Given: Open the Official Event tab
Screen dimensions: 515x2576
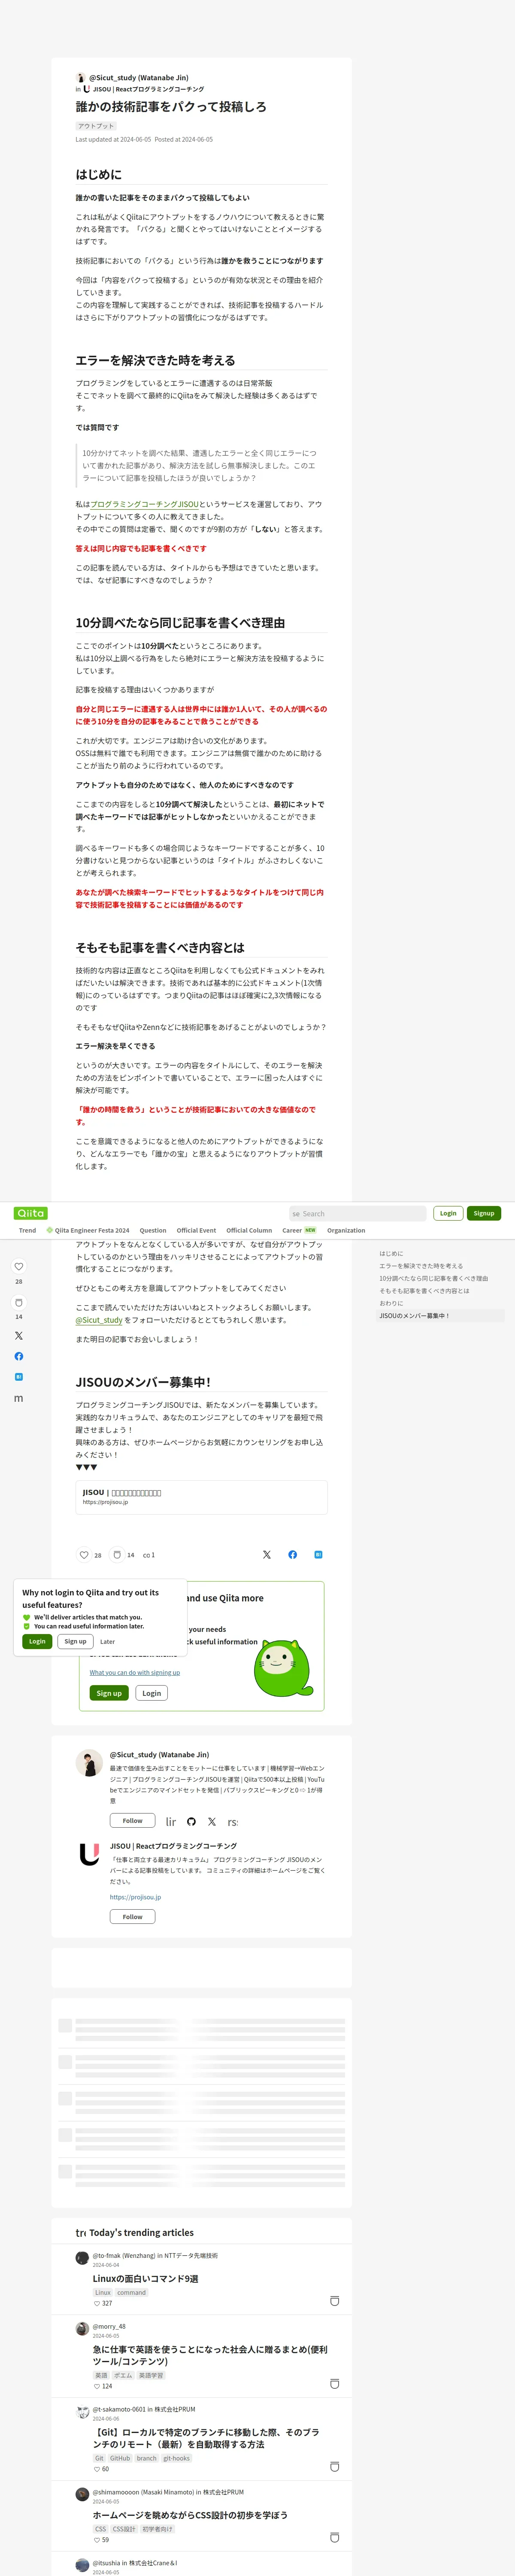Looking at the screenshot, I should coord(196,1230).
